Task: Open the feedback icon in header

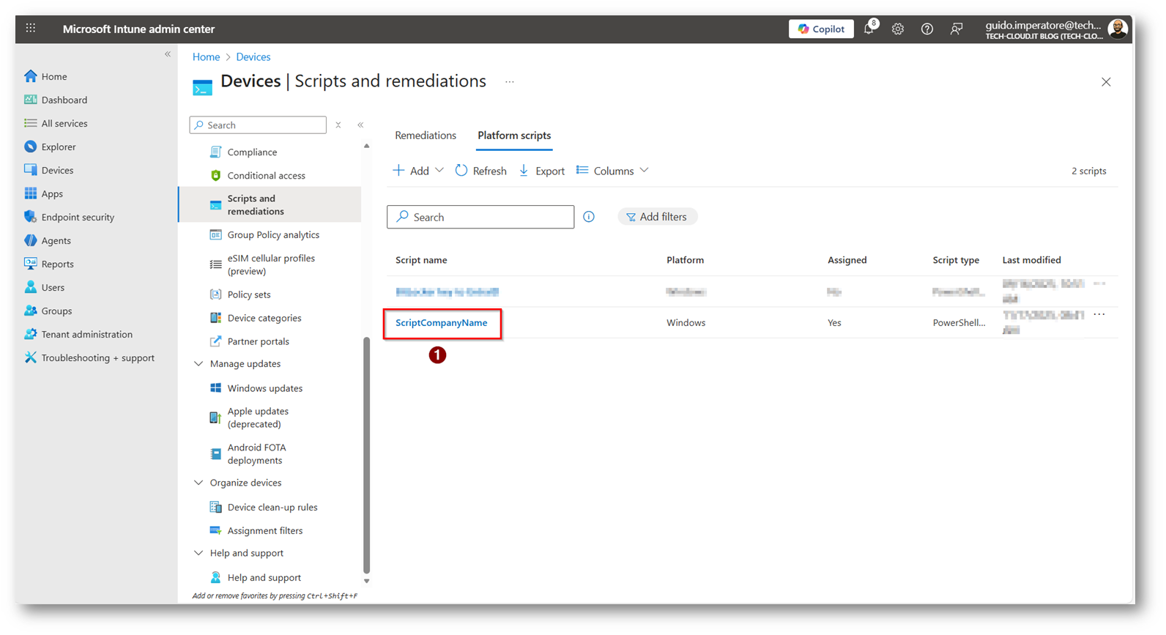Action: coord(957,29)
